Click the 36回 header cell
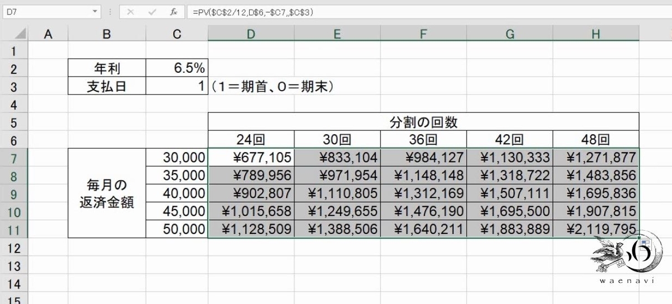 click(x=423, y=140)
